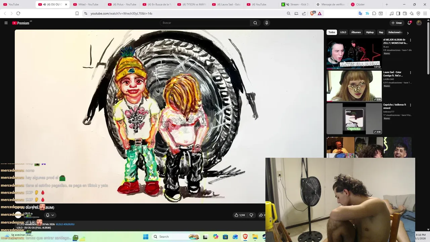Select the Álbumes filter chip
This screenshot has height=242, width=430.
[356, 32]
